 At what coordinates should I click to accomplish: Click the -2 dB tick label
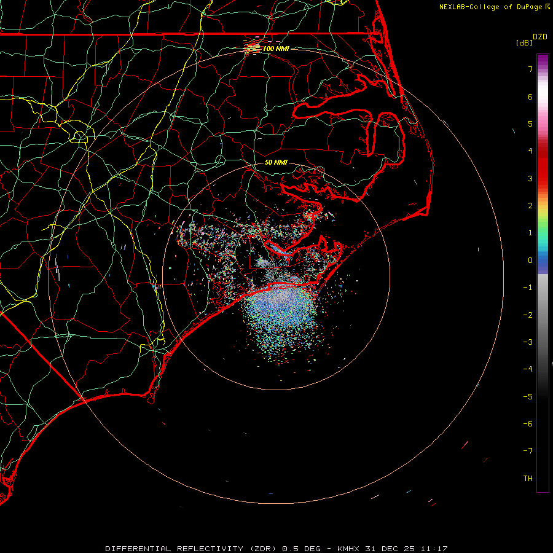point(528,315)
